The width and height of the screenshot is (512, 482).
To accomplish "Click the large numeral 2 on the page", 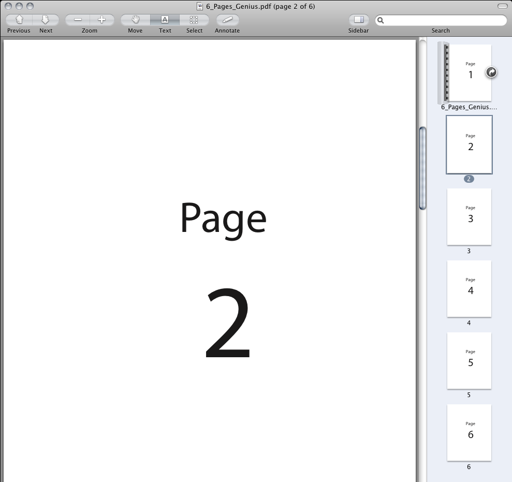I will pyautogui.click(x=228, y=323).
